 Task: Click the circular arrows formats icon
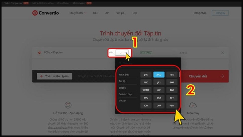[68, 105]
